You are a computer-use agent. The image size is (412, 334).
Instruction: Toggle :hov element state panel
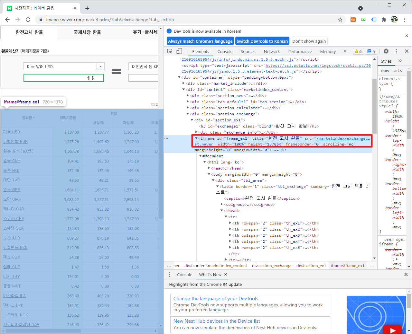point(385,71)
